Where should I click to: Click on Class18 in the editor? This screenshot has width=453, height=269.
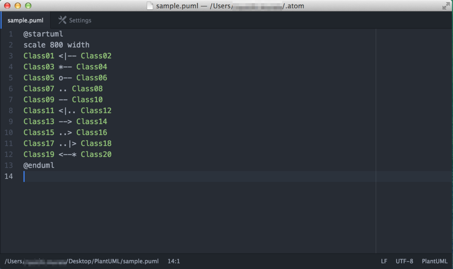coord(96,144)
